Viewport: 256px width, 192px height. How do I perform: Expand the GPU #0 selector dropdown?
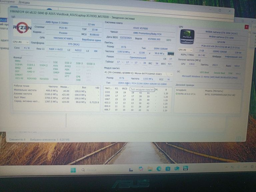pos(186,50)
